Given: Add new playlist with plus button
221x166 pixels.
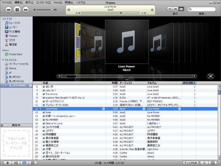Looking at the screenshot, I should click(x=8, y=163).
